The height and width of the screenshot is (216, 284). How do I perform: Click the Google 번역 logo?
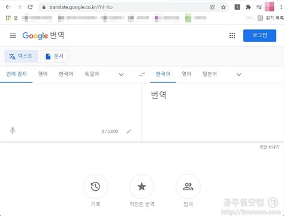click(x=43, y=35)
